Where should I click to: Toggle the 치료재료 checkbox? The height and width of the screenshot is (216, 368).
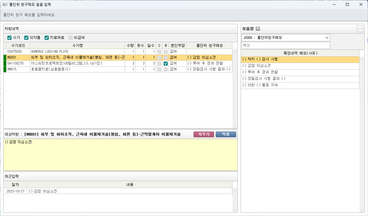point(47,38)
